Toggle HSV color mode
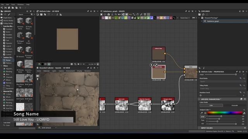The height and width of the screenshot is (139, 248). pyautogui.click(x=203, y=124)
